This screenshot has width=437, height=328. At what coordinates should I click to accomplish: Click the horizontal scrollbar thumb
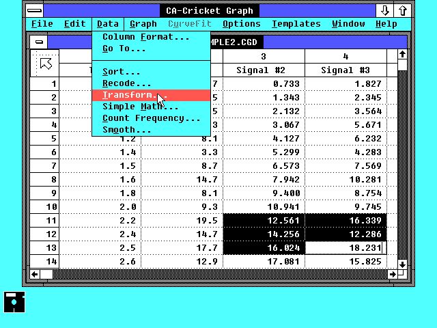tap(46, 275)
